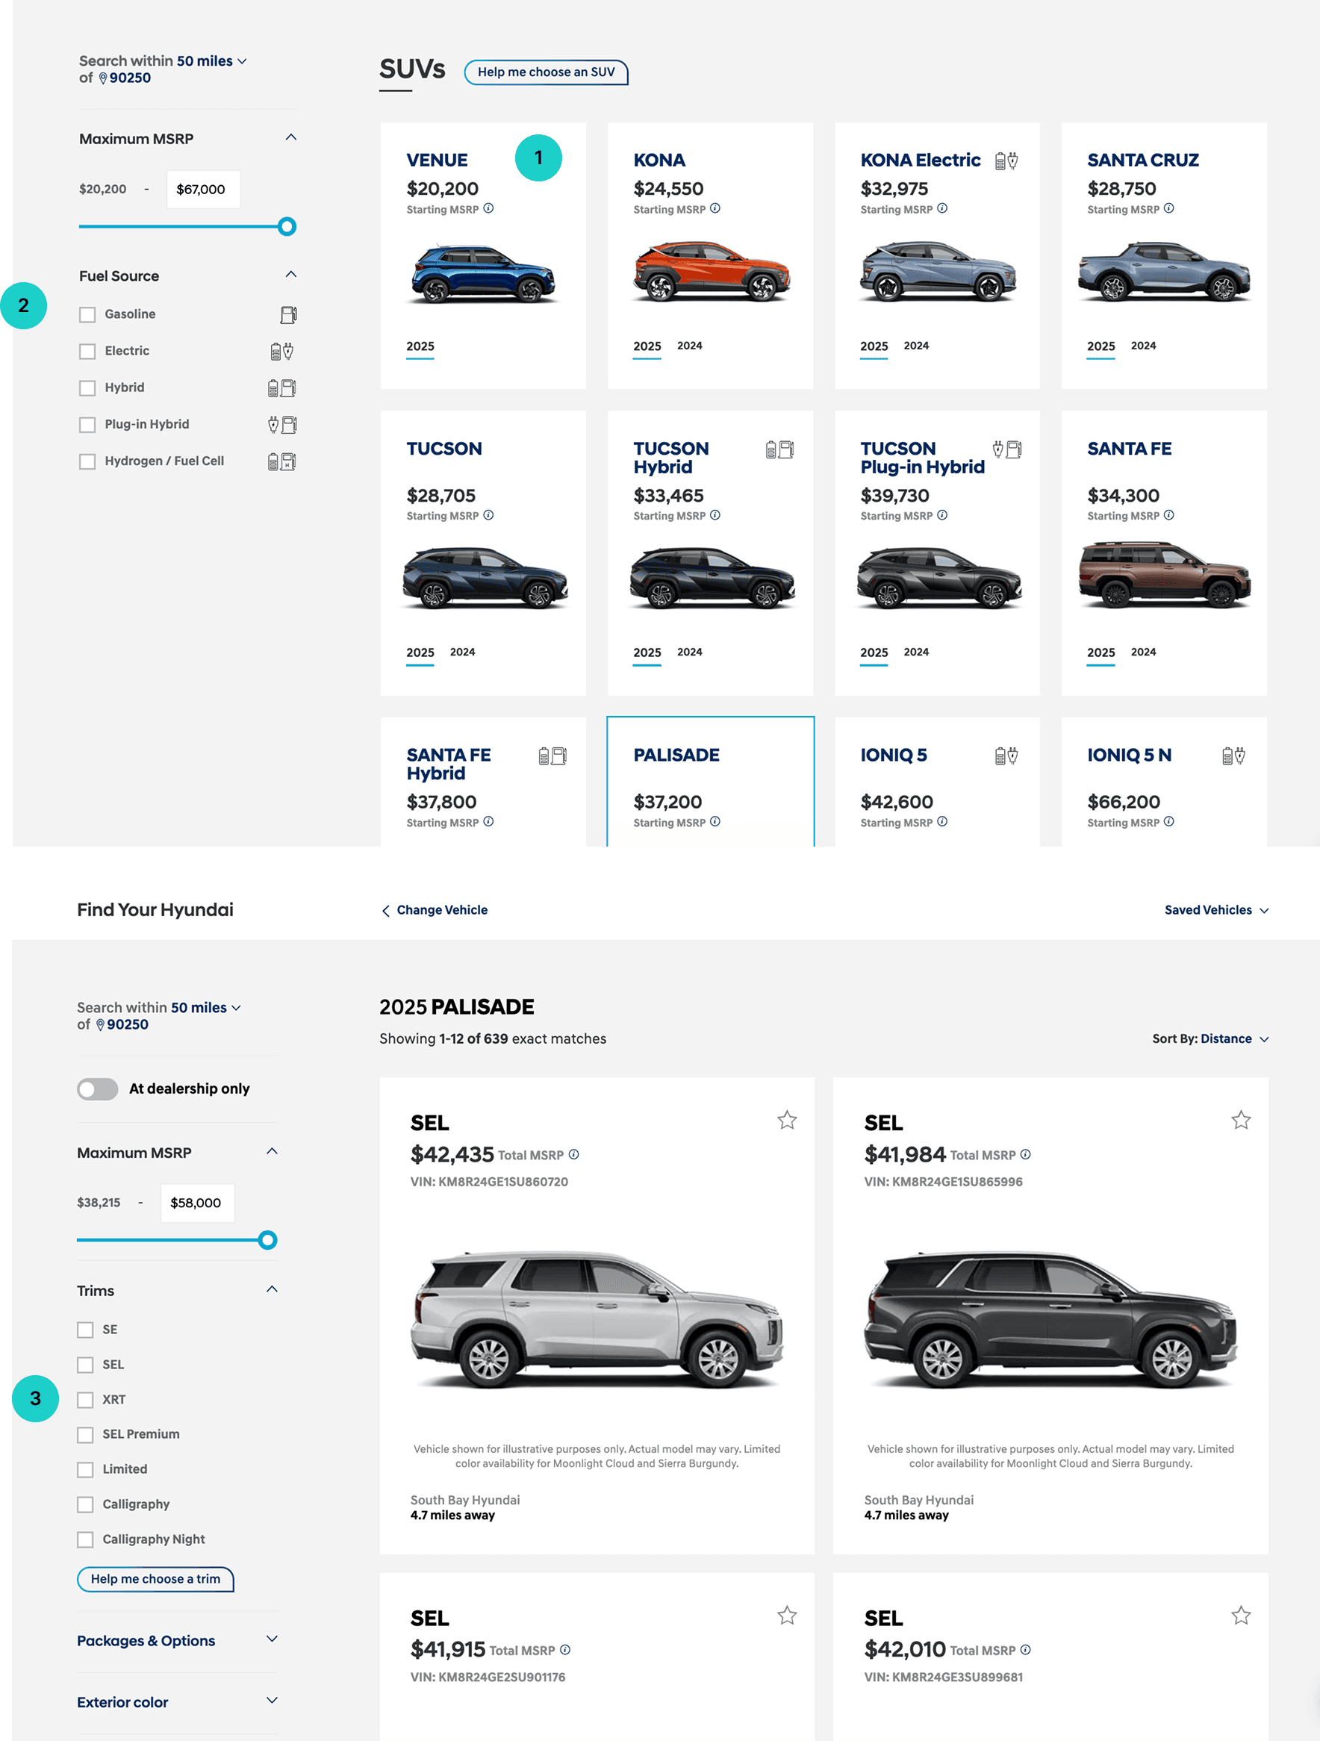
Task: Click the $58,000 maximum MSRP input field
Action: (x=198, y=1203)
